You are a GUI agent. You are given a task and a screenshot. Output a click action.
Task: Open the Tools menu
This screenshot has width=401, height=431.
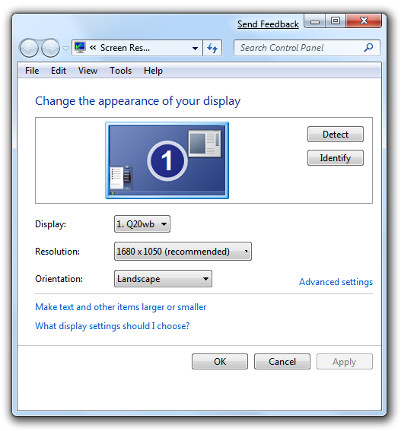(120, 71)
